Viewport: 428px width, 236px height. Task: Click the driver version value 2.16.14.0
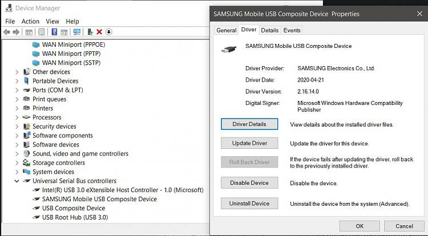pyautogui.click(x=308, y=92)
